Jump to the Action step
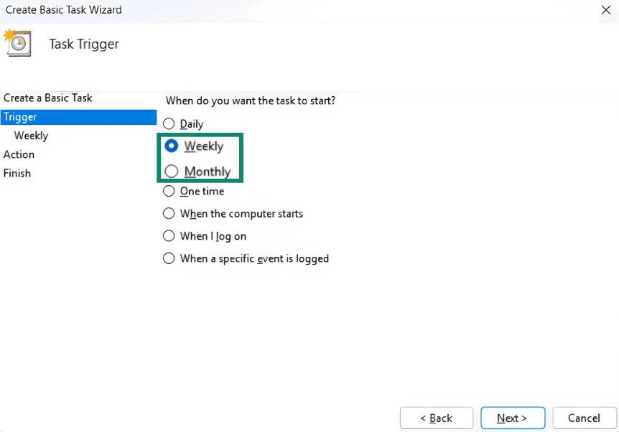 [x=19, y=154]
